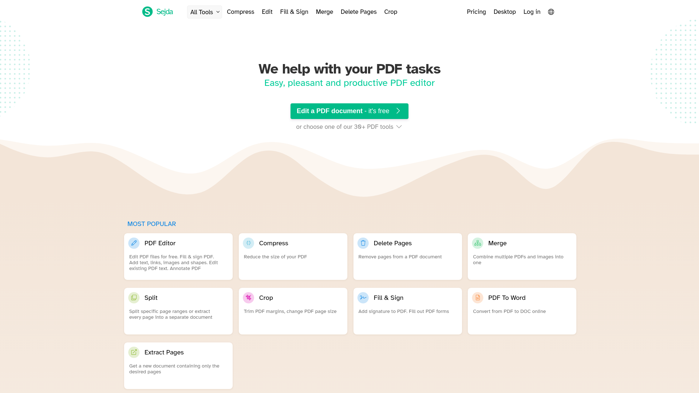Click the Extract Pages arrow icon

(134, 352)
